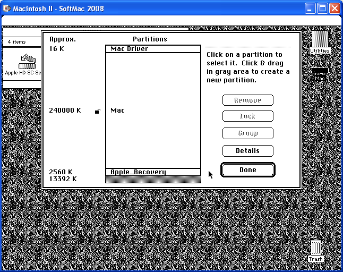Viewport: 343px width, 272px height.
Task: Open partition Details
Action: pyautogui.click(x=247, y=151)
